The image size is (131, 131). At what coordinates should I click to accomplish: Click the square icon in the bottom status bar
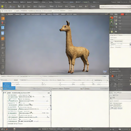click(14, 129)
